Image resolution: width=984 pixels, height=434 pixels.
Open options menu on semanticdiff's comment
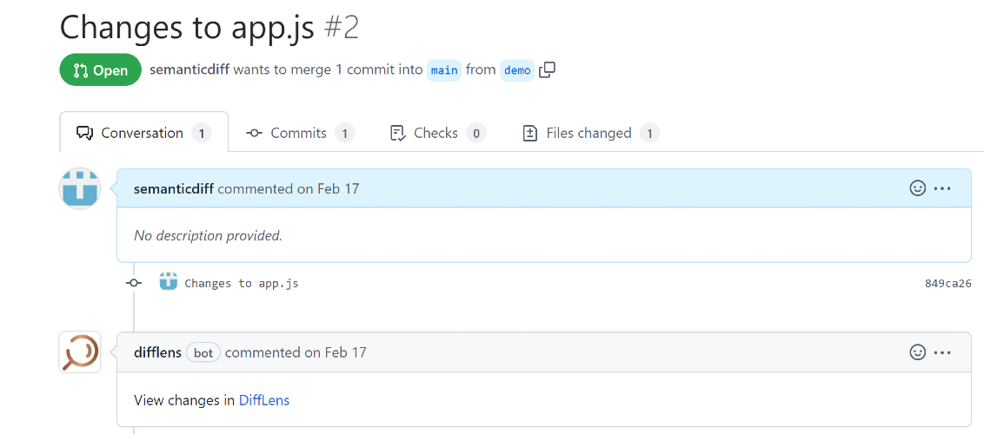pos(942,187)
